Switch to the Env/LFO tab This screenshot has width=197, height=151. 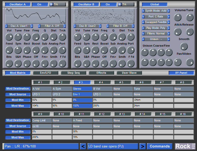pos(46,73)
